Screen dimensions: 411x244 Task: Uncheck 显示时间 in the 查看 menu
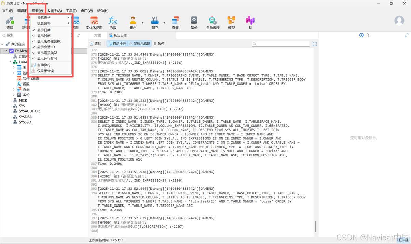pyautogui.click(x=51, y=35)
